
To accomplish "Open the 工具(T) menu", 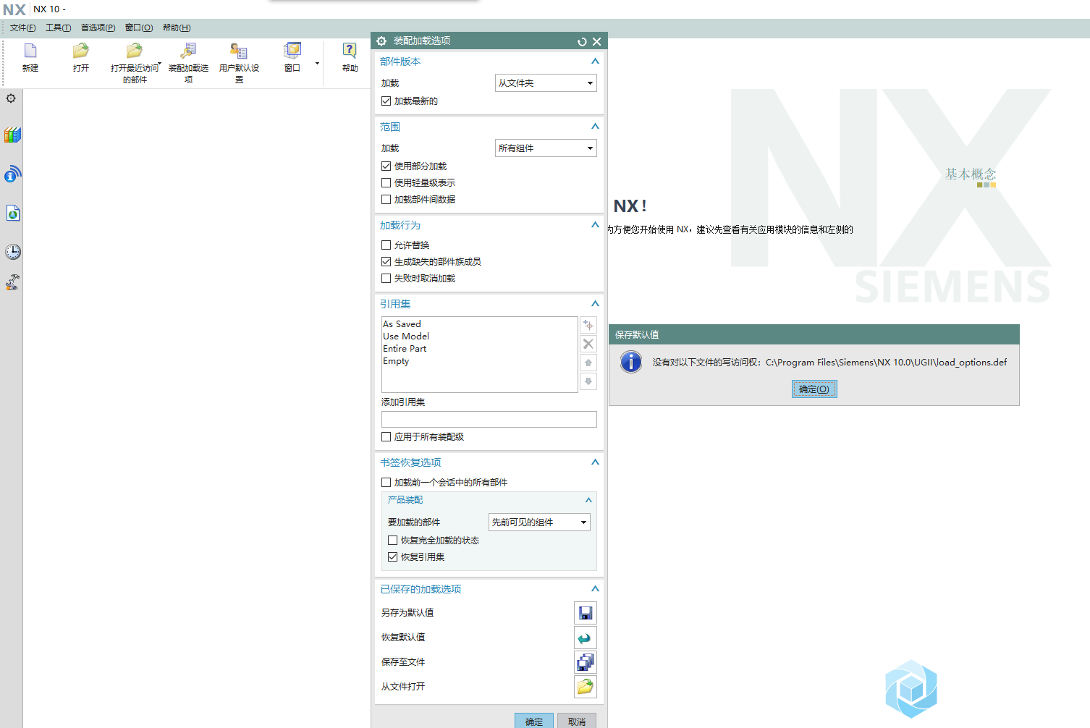I will click(58, 28).
